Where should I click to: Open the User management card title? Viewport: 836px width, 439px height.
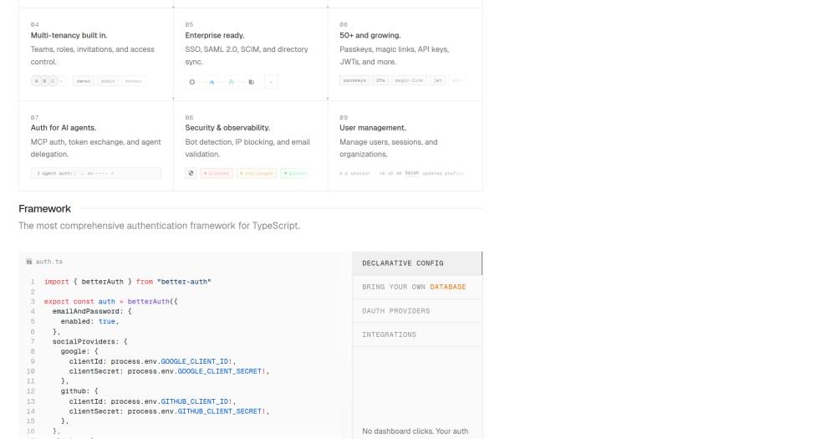[373, 128]
